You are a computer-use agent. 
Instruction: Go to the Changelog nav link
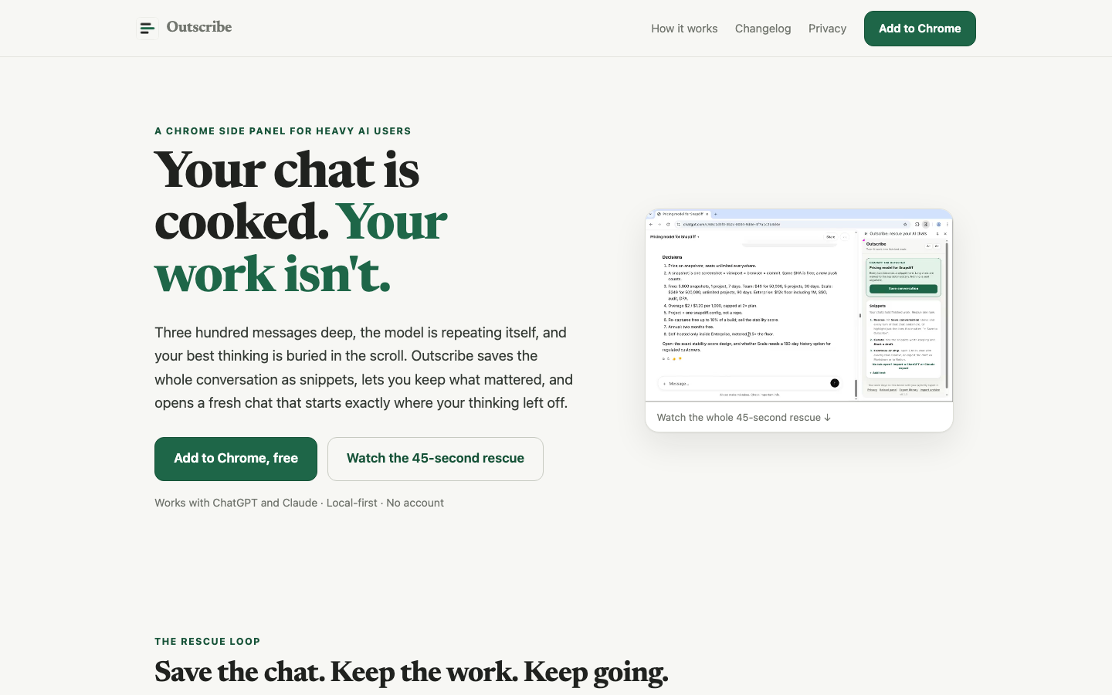[x=763, y=29]
